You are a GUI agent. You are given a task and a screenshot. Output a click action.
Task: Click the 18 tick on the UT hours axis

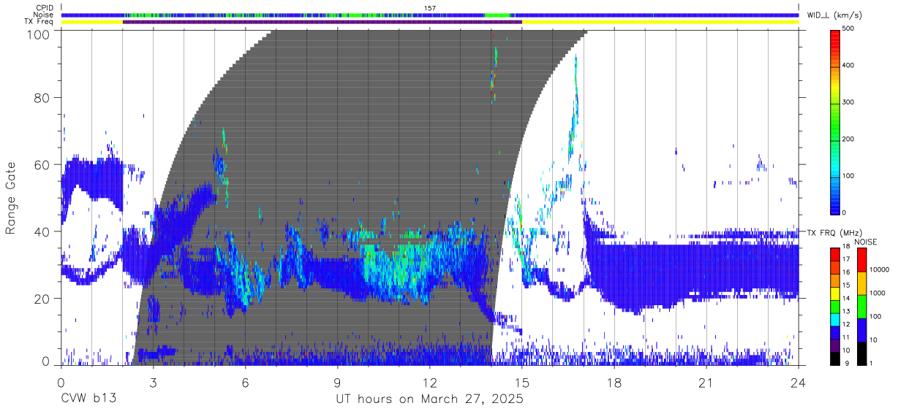point(614,382)
